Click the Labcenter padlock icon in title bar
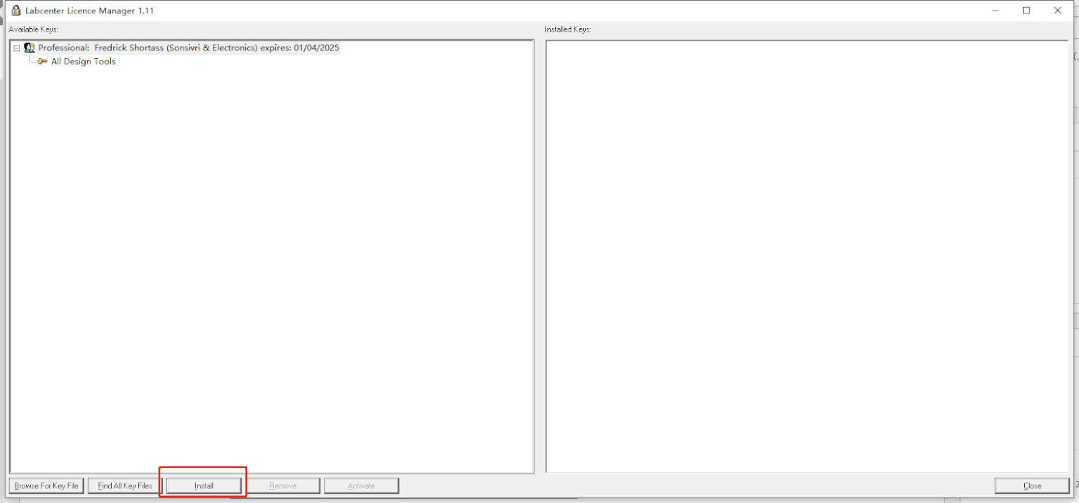Viewport: 1079px width, 503px height. point(15,11)
